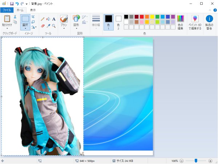This screenshot has width=218, height=164.
Task: Switch to the View (表示) tab
Action: (33, 10)
